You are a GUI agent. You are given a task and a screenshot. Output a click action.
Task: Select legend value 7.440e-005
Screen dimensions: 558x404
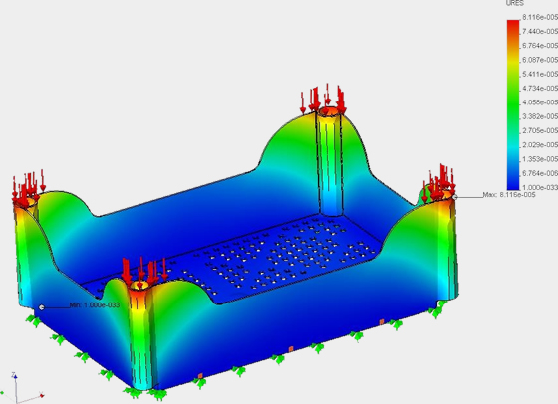(x=539, y=31)
